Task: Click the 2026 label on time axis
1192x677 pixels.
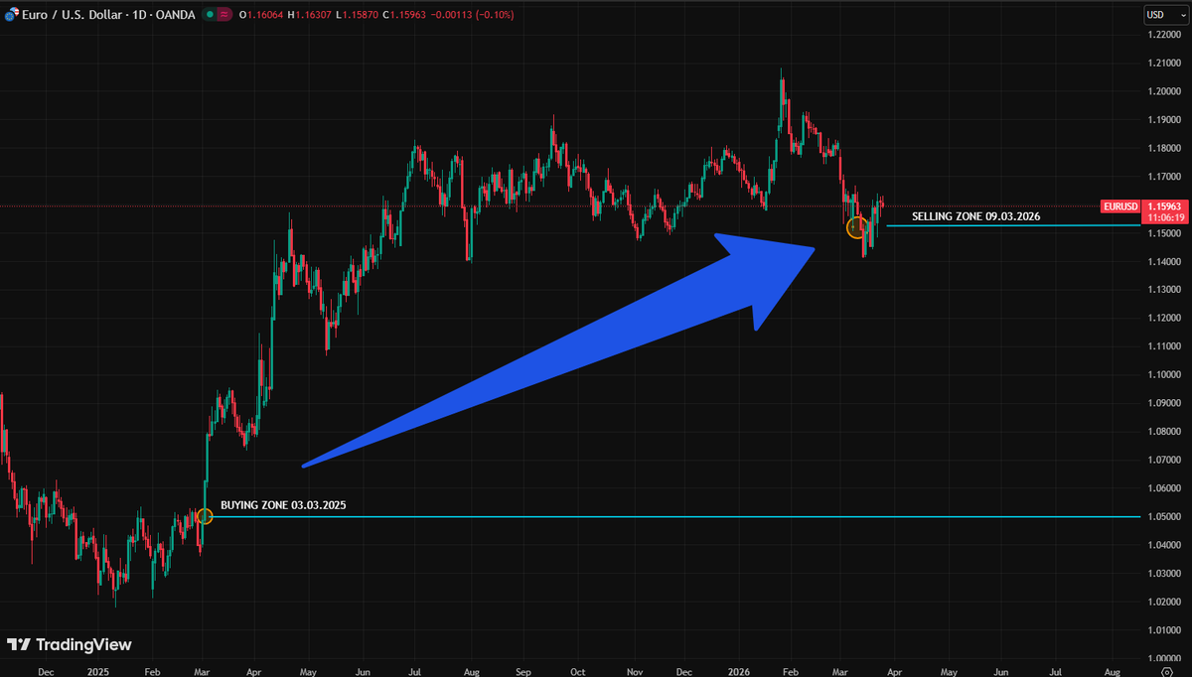Action: [x=738, y=671]
